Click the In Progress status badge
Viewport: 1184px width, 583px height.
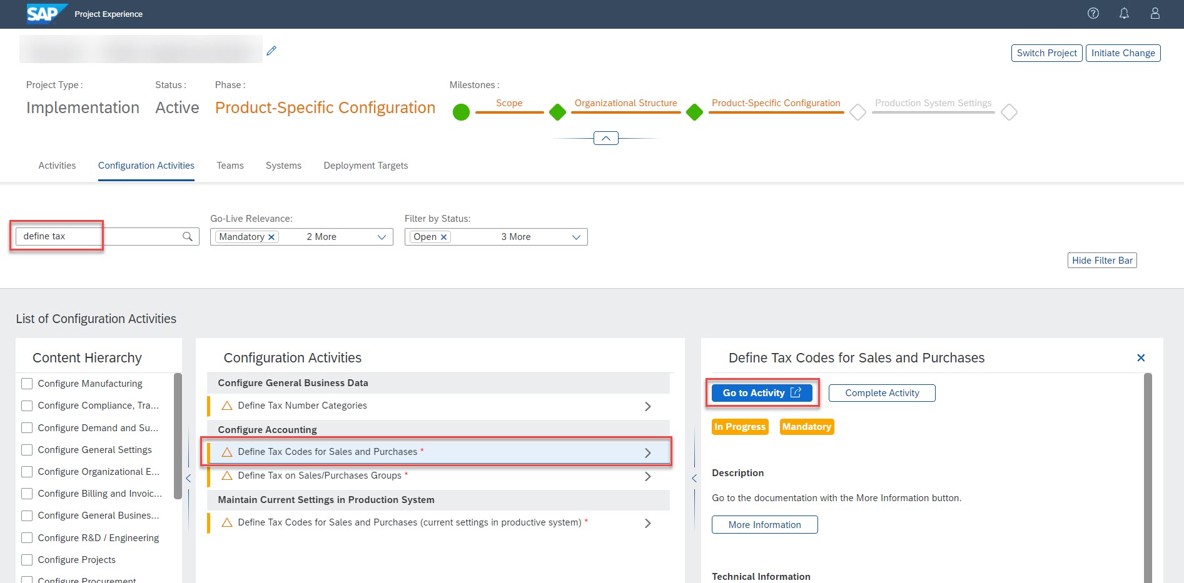point(740,427)
